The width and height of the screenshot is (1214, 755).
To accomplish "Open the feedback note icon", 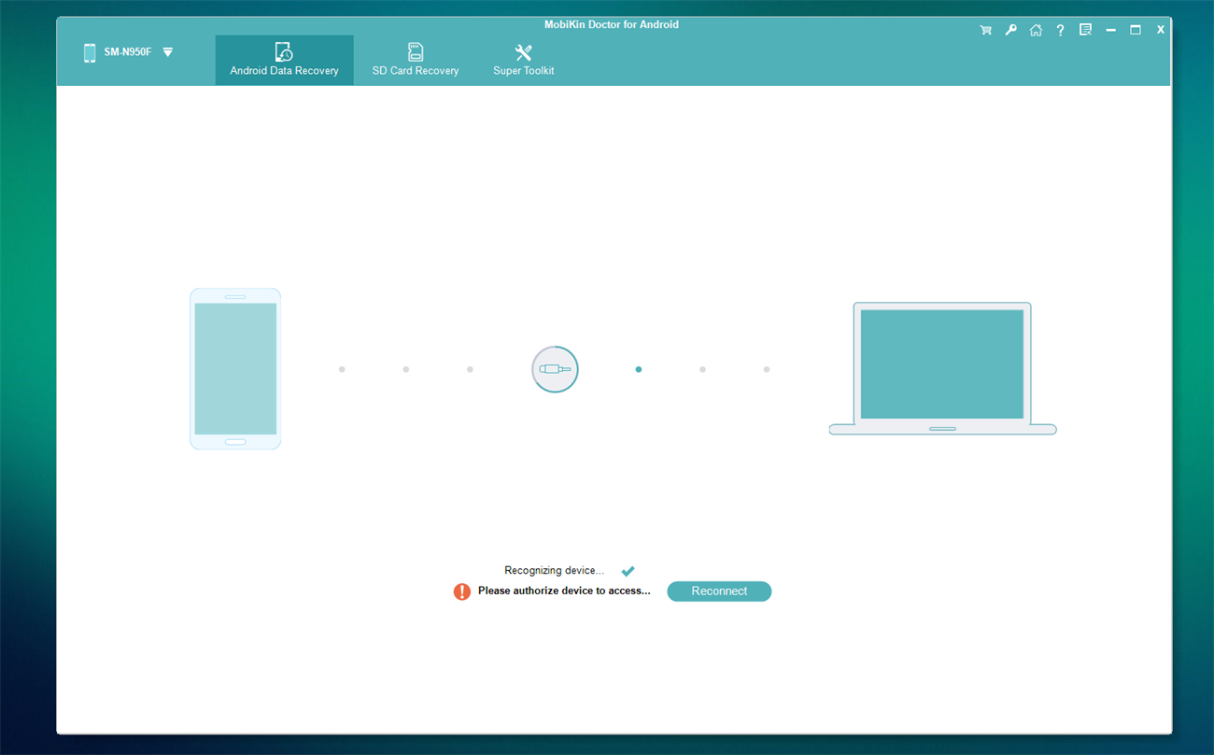I will tap(1085, 31).
